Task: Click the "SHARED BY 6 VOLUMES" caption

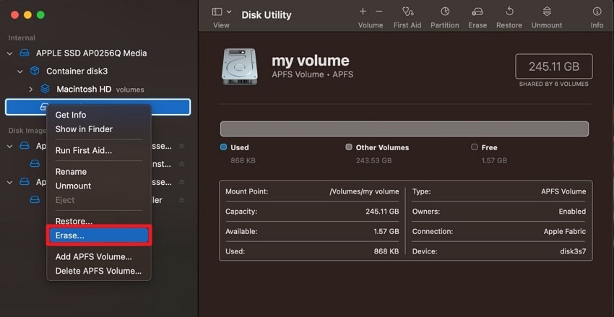Action: 554,84
